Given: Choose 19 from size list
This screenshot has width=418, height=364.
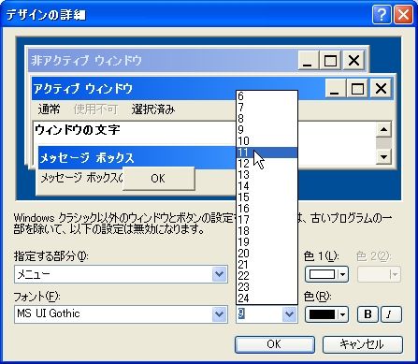Looking at the screenshot, I should [267, 242].
